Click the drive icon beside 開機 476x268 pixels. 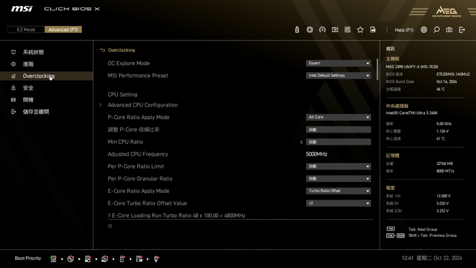[x=13, y=100]
